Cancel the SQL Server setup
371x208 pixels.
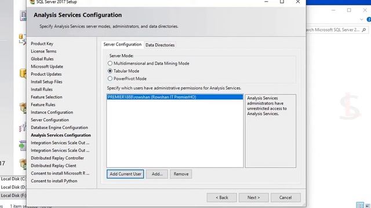click(286, 198)
